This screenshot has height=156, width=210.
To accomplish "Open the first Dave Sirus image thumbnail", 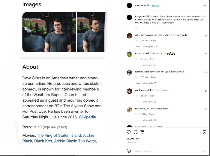I will [49, 32].
